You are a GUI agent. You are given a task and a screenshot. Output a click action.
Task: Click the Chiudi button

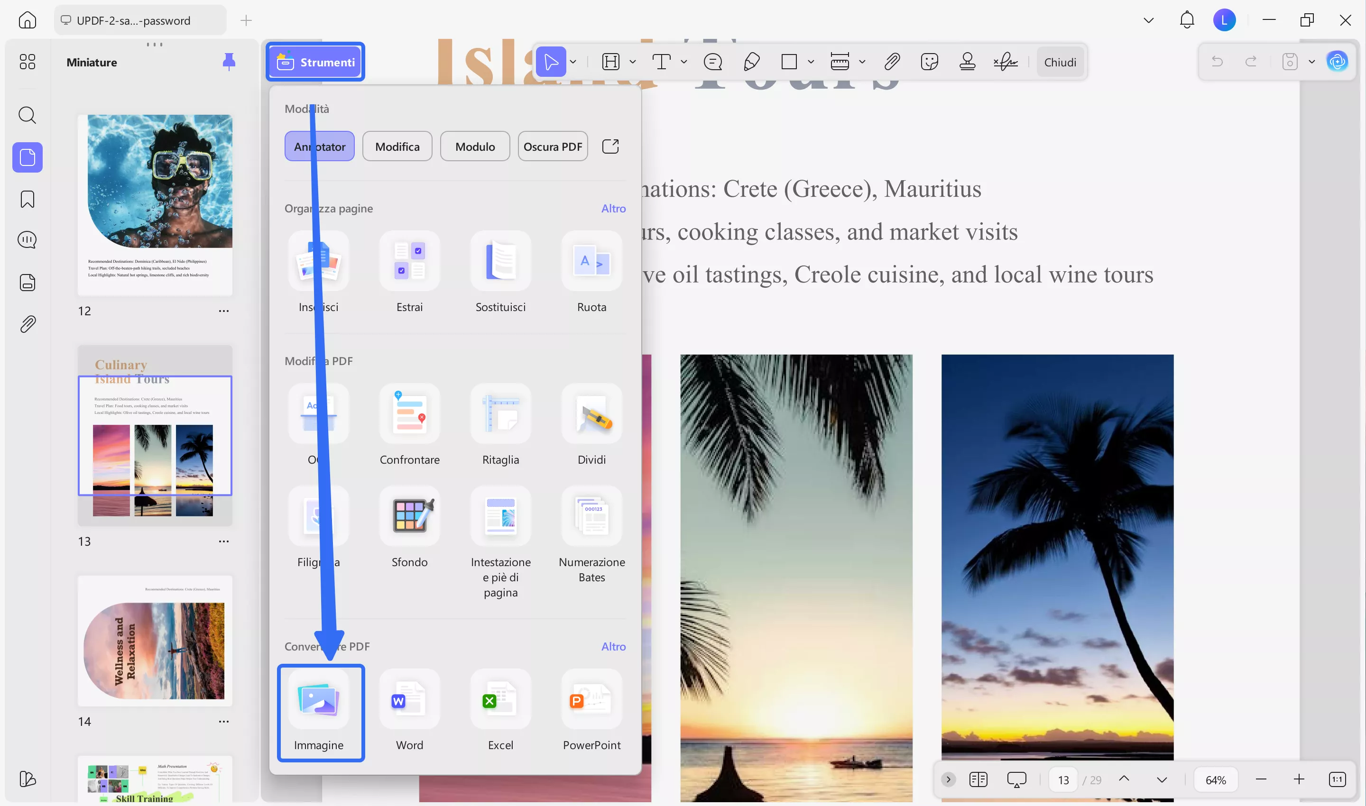1060,61
